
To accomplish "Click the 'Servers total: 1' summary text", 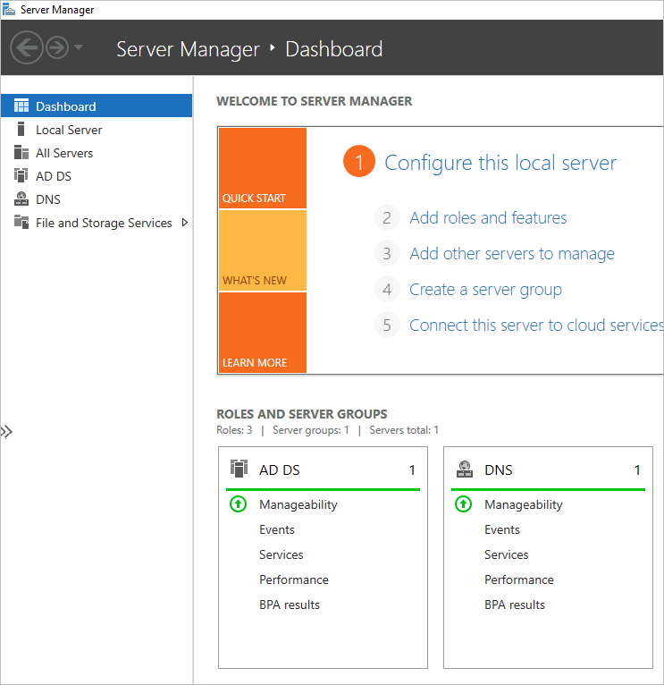I will (404, 430).
